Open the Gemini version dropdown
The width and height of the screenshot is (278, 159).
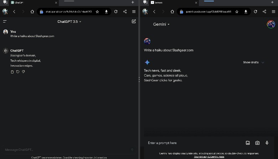[x=161, y=24]
